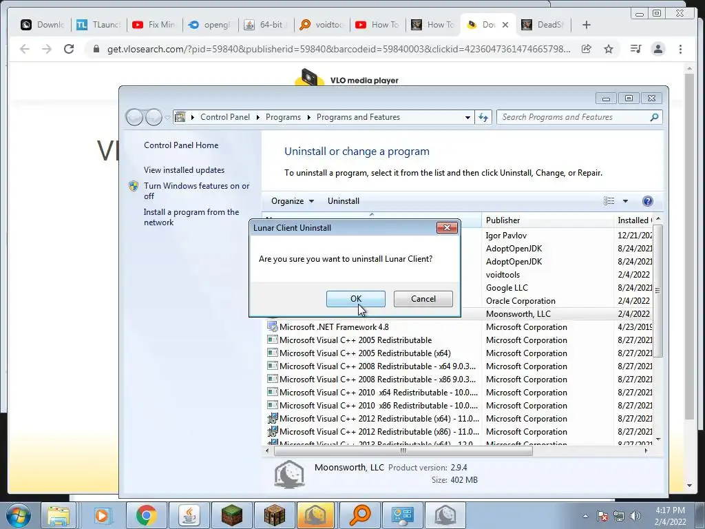Sort by the Publisher column header
705x529 pixels.
click(x=547, y=220)
